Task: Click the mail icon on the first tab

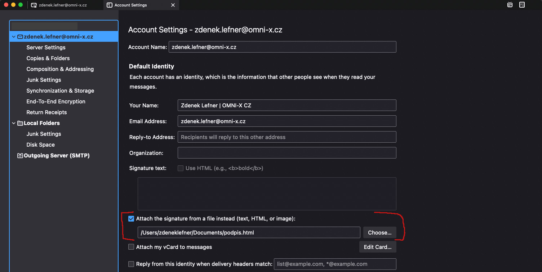Action: click(x=34, y=5)
